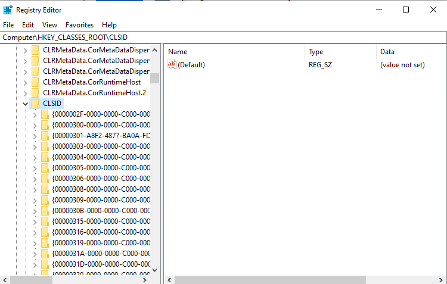Expand the {00000304-0000-0000-C000 key
This screenshot has height=284, width=447.
[35, 158]
